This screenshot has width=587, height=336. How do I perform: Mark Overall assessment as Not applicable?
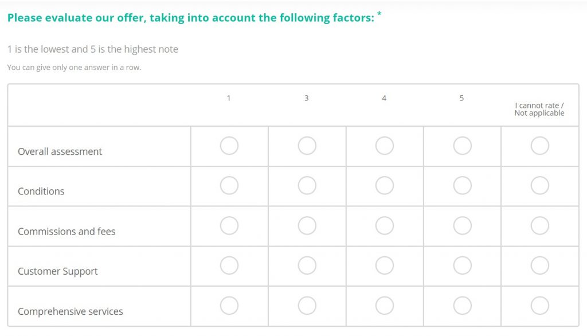coord(540,146)
